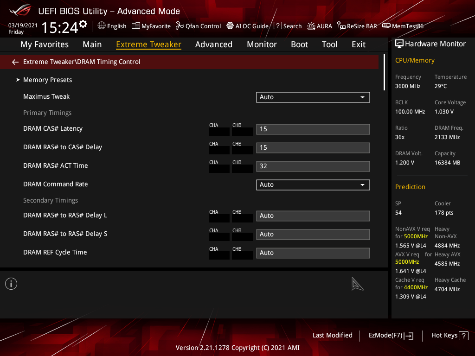The height and width of the screenshot is (356, 475).
Task: Open Qfan Control fan icon
Action: (x=180, y=26)
